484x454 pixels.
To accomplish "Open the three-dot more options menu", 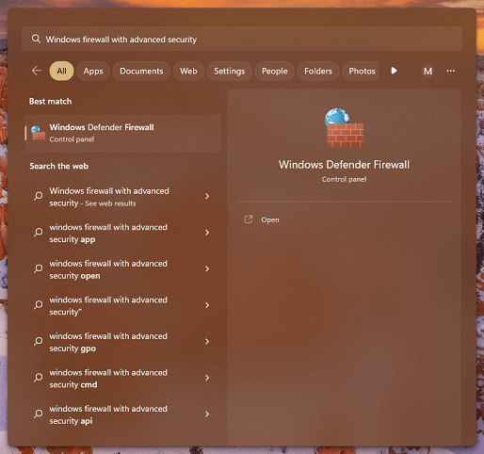I will [451, 71].
